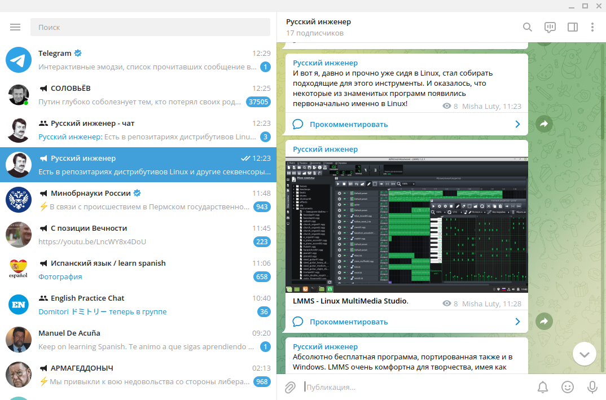Open Русский инженер - чат group

pyautogui.click(x=138, y=130)
